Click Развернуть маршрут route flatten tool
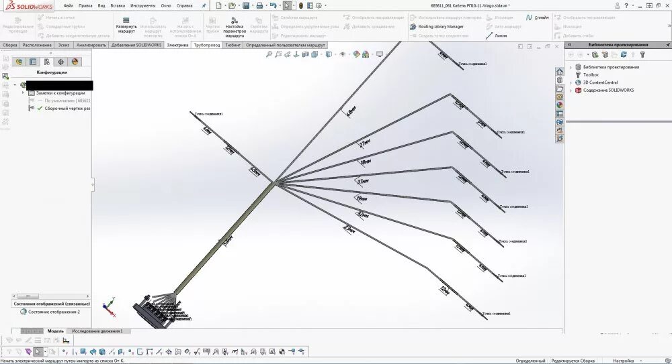Image resolution: width=672 pixels, height=364 pixels. [x=126, y=25]
